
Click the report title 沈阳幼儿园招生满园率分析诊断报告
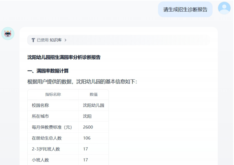(x=64, y=57)
